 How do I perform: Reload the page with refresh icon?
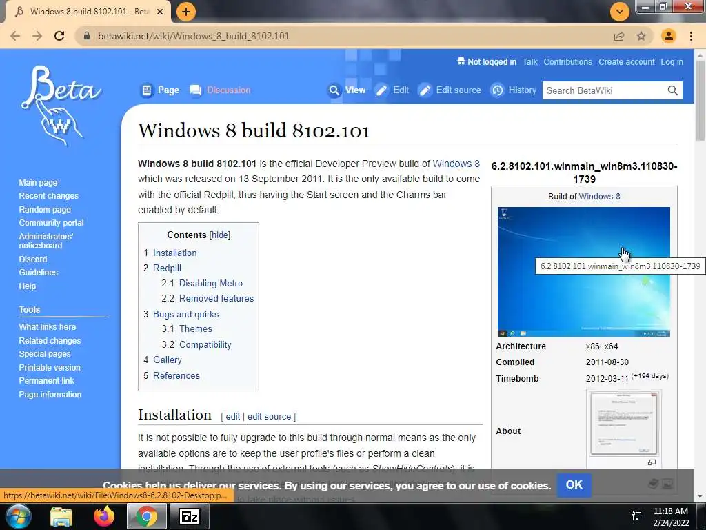point(59,36)
